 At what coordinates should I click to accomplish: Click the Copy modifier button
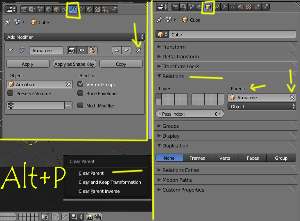coord(121,64)
